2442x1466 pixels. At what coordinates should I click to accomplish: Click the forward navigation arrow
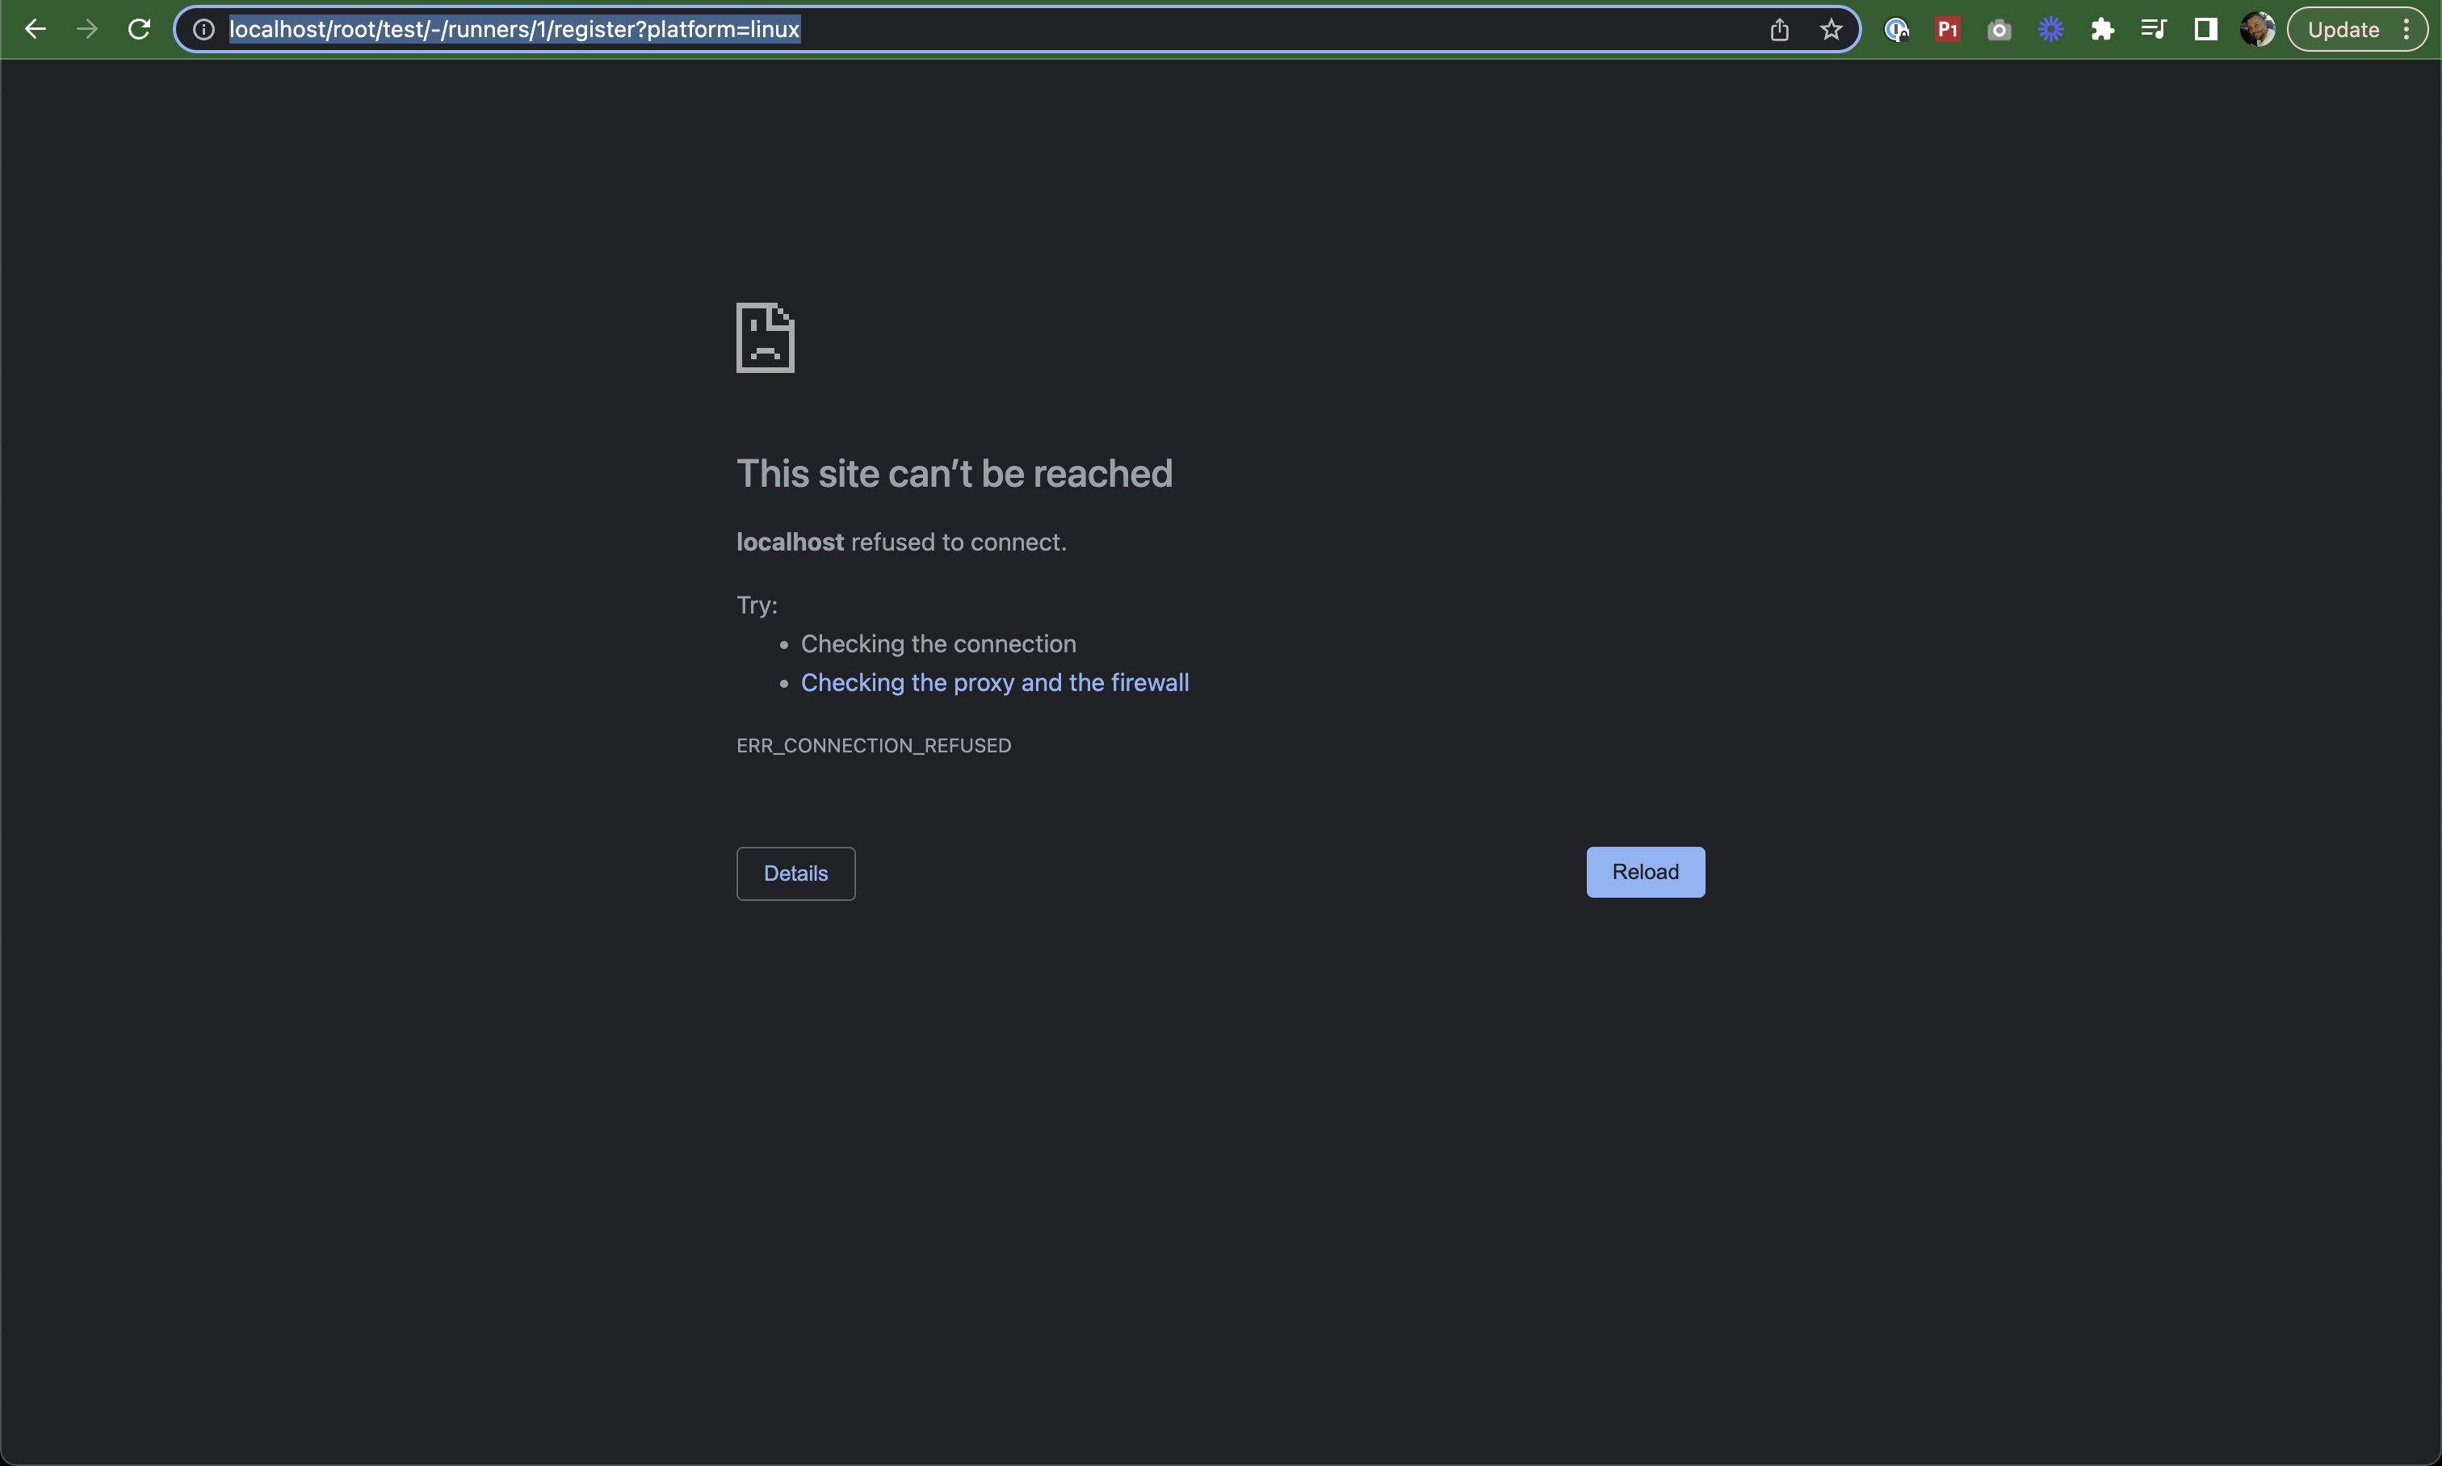click(84, 30)
